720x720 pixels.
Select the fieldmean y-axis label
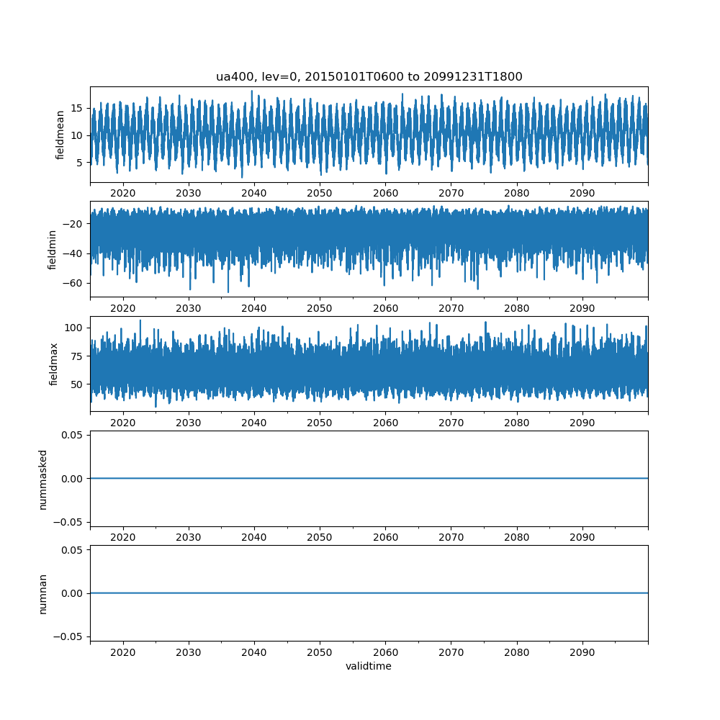pos(60,135)
